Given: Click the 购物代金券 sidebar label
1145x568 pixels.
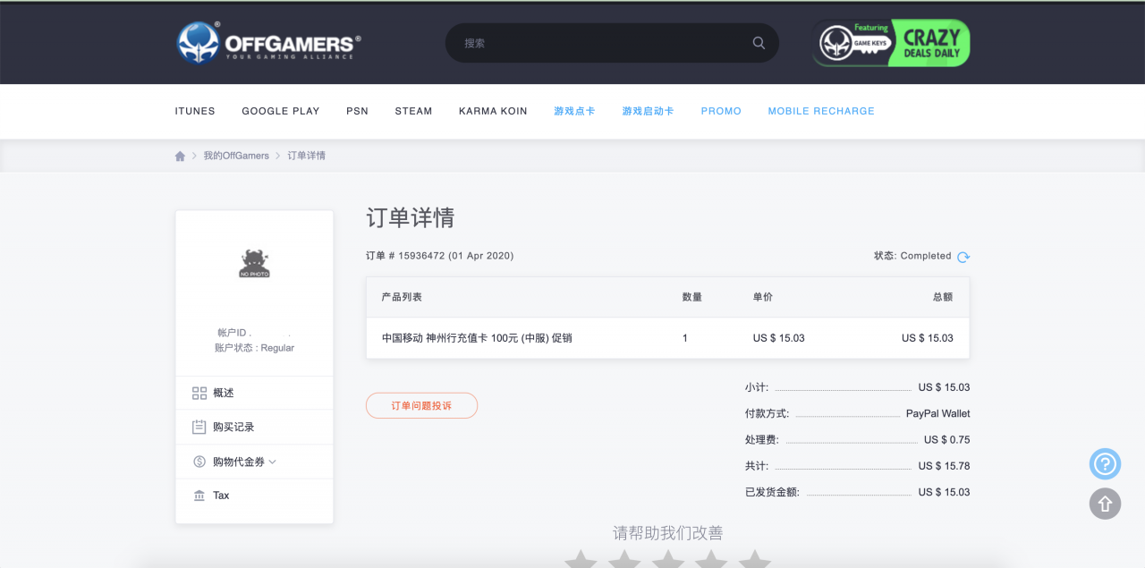Looking at the screenshot, I should (x=239, y=462).
